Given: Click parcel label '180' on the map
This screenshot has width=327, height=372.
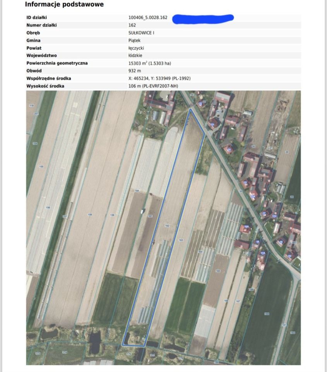Looking at the screenshot, I should (x=216, y=363).
